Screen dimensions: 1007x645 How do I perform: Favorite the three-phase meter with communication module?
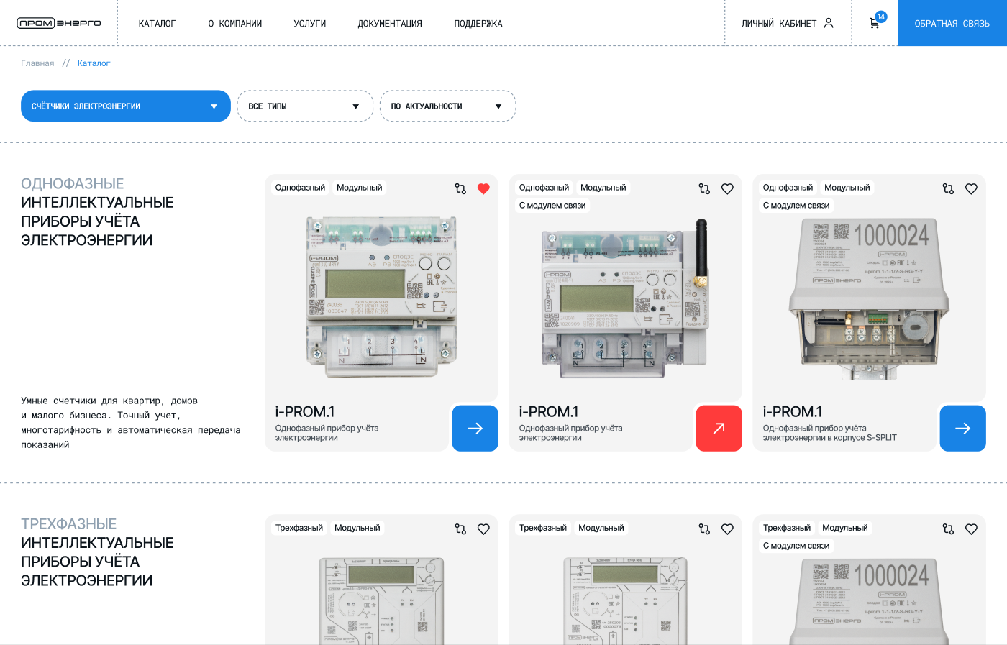(x=971, y=529)
